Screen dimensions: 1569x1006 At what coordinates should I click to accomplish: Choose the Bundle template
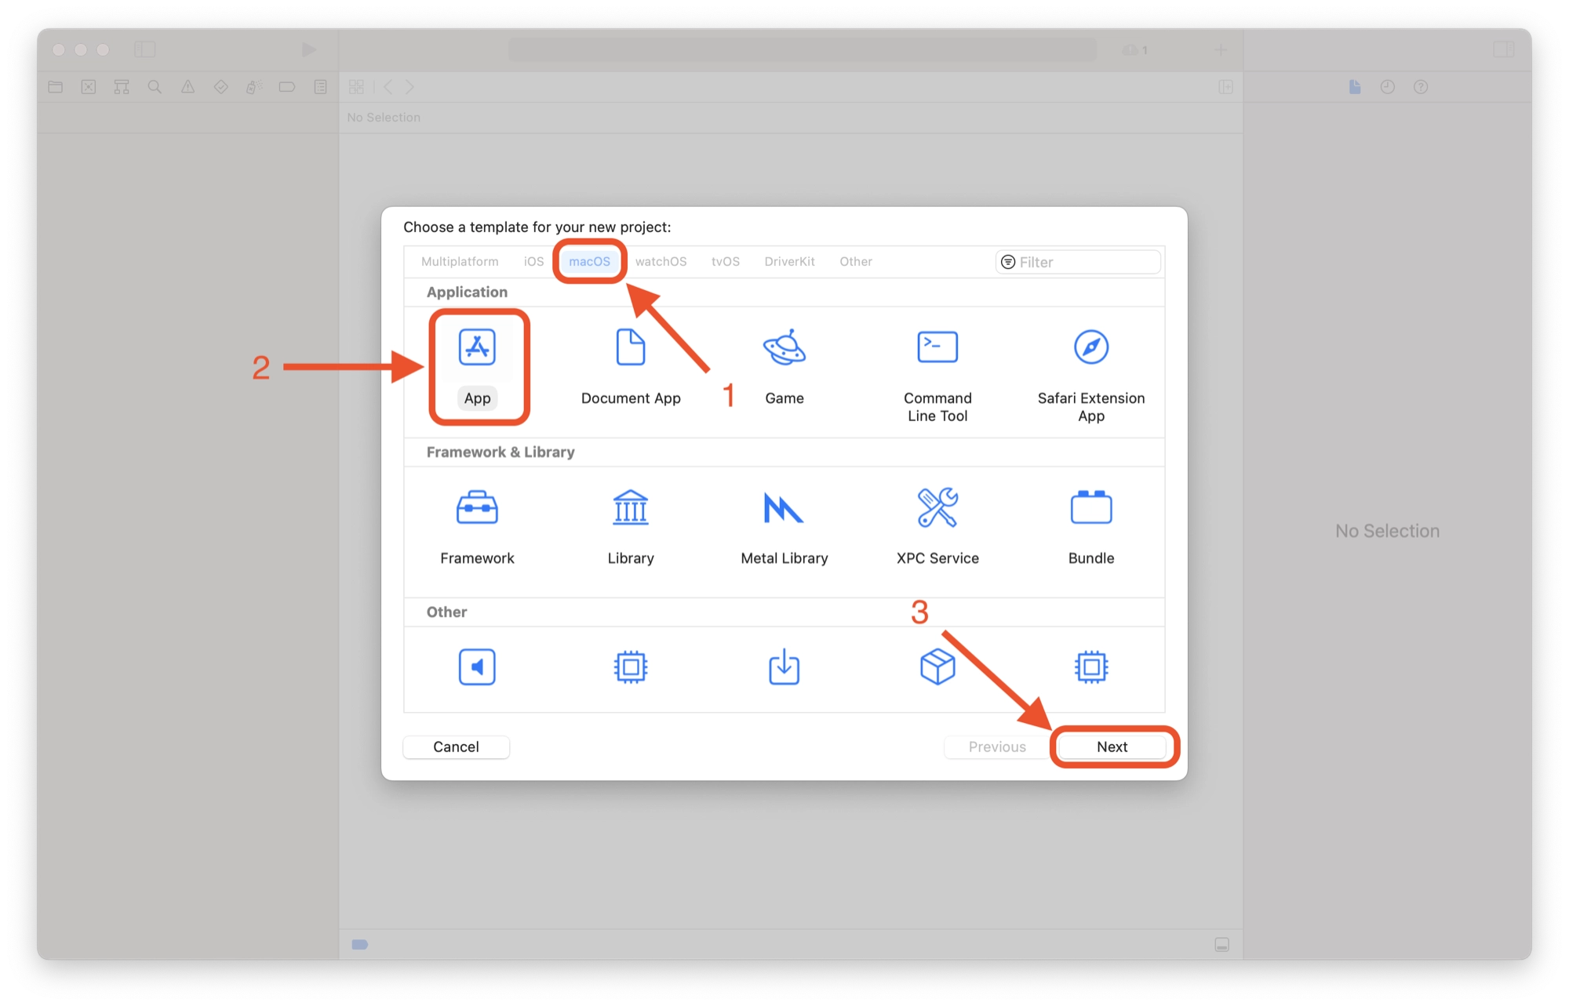[x=1091, y=527]
